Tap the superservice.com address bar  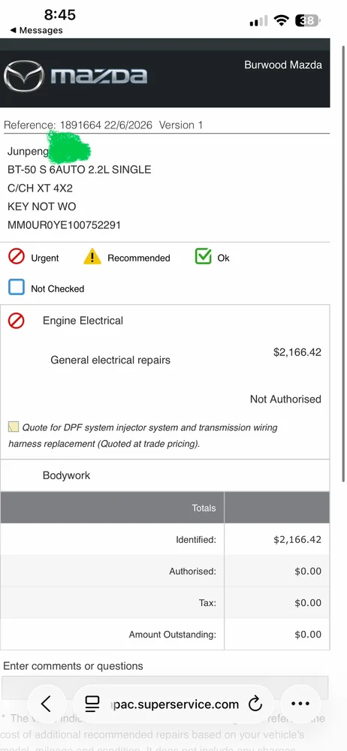pyautogui.click(x=173, y=704)
